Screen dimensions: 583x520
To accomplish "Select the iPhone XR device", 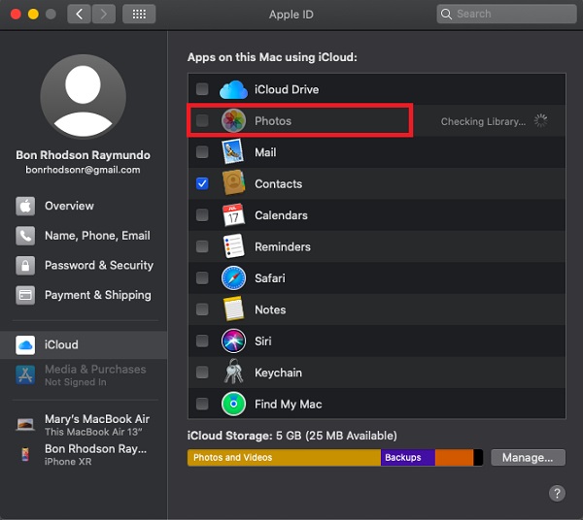I will click(x=84, y=454).
